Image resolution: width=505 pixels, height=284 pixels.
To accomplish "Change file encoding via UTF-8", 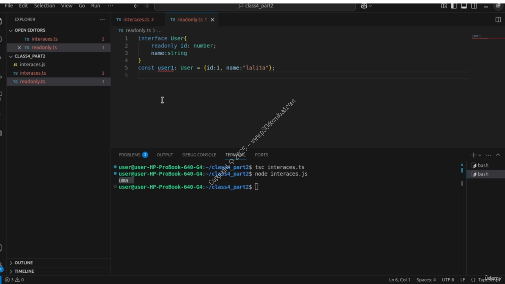I will pos(448,280).
